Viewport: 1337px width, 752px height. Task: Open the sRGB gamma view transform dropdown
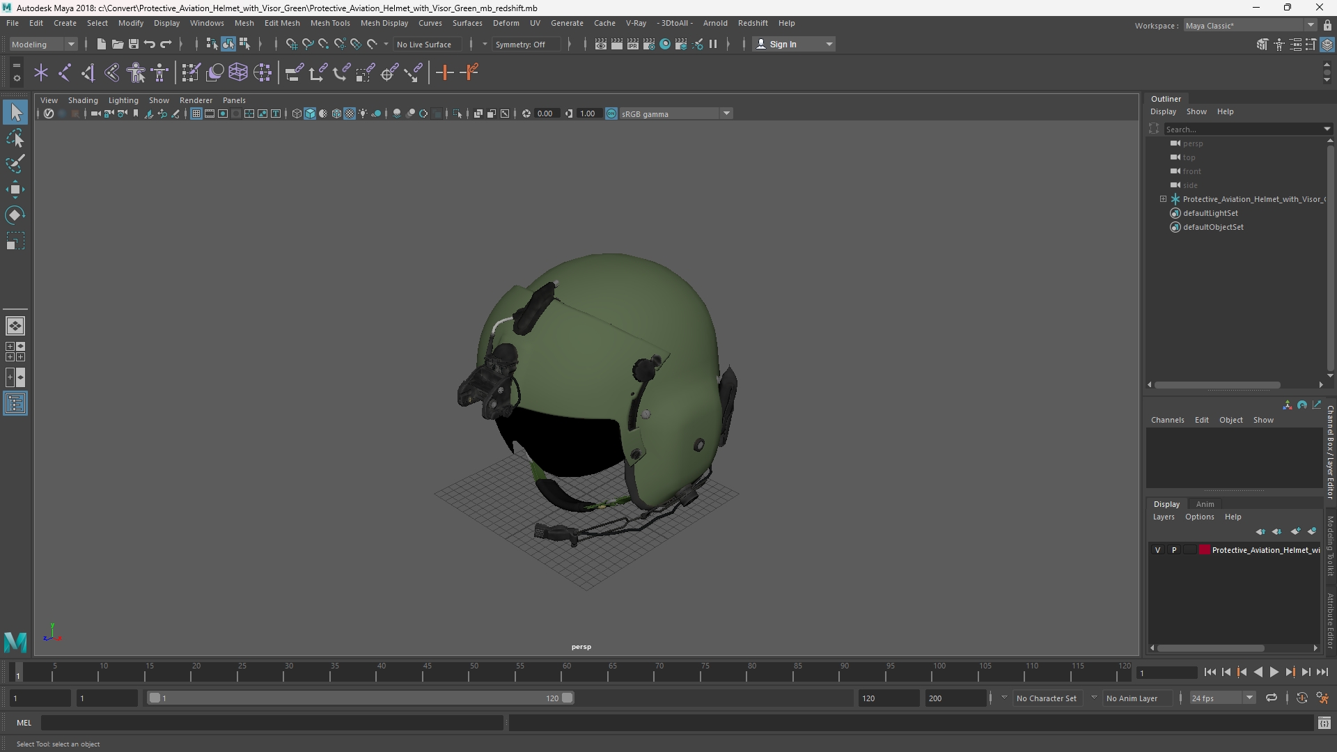675,113
